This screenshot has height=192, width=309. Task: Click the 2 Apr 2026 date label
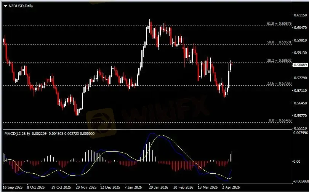click(231, 187)
